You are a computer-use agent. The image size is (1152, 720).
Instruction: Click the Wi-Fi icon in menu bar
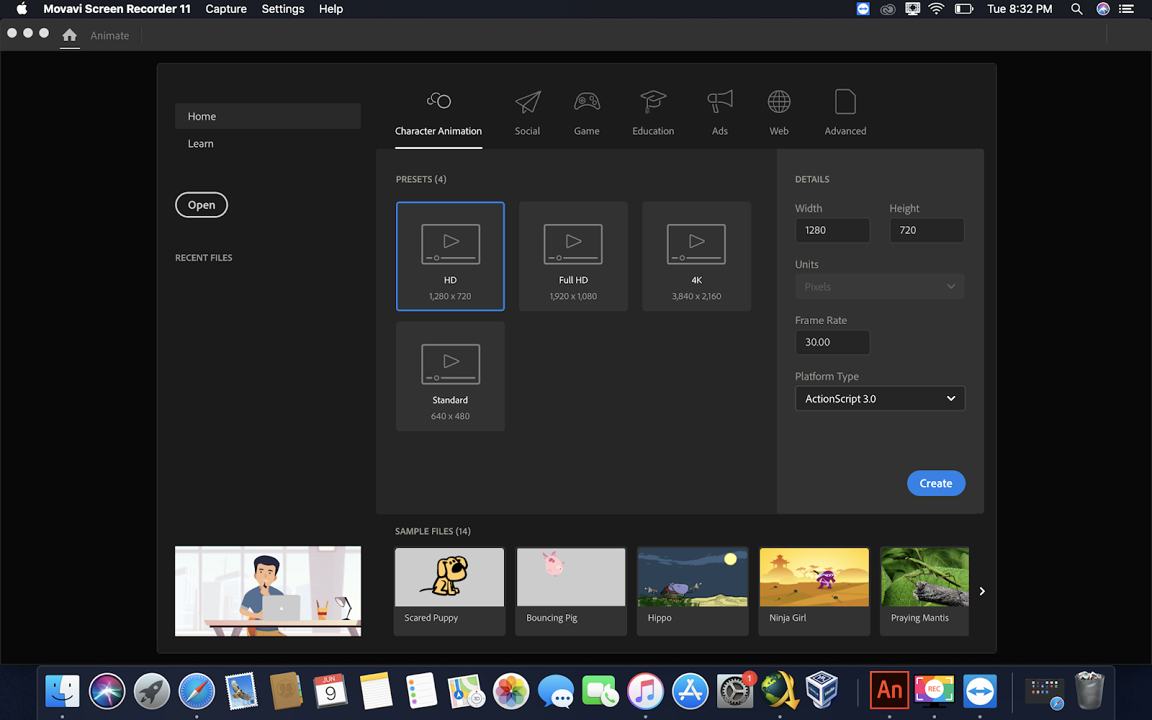click(x=936, y=9)
